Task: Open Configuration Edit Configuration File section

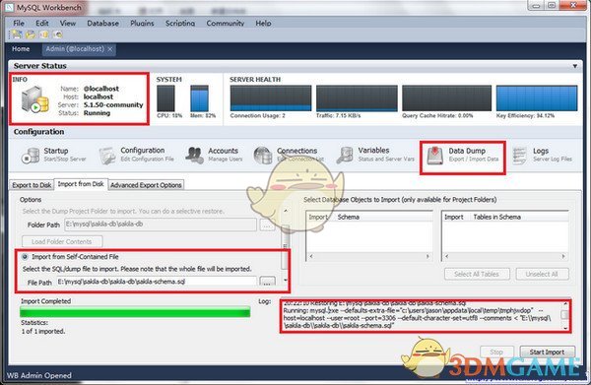Action: point(137,155)
